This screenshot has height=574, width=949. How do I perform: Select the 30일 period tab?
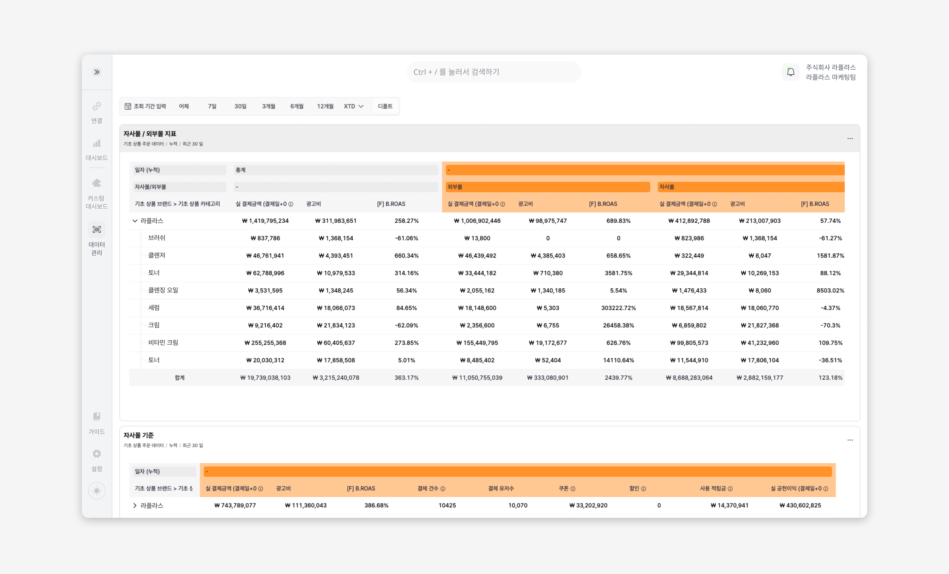(240, 106)
